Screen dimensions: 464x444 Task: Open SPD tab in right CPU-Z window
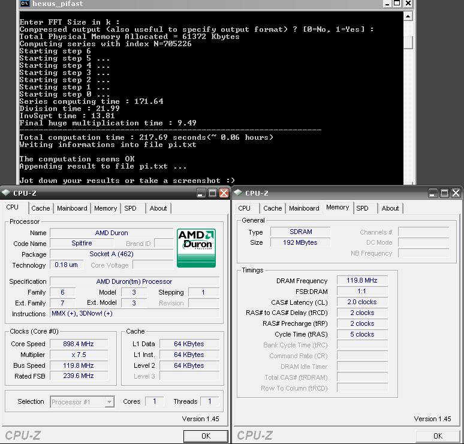[362, 208]
